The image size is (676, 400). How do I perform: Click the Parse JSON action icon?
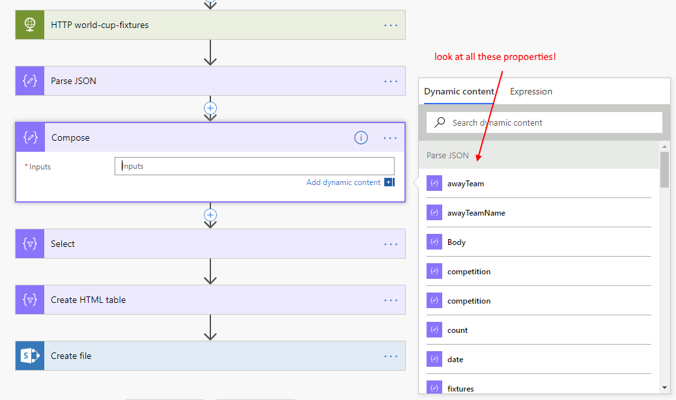pyautogui.click(x=30, y=81)
